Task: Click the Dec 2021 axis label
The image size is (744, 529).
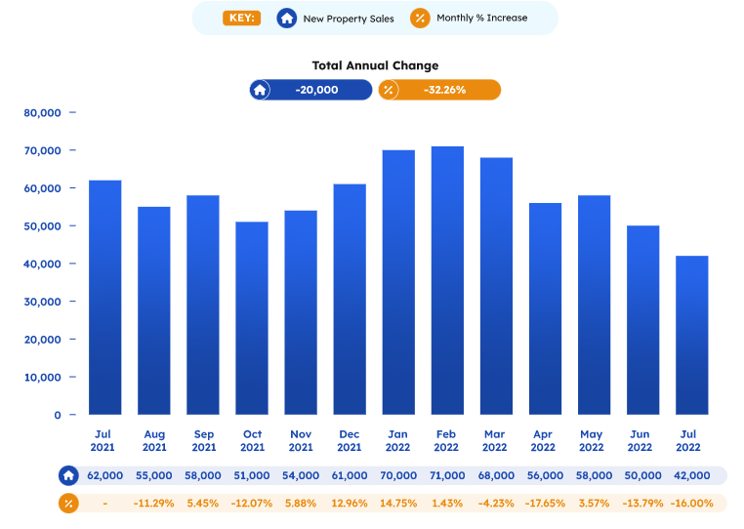Action: coord(350,440)
